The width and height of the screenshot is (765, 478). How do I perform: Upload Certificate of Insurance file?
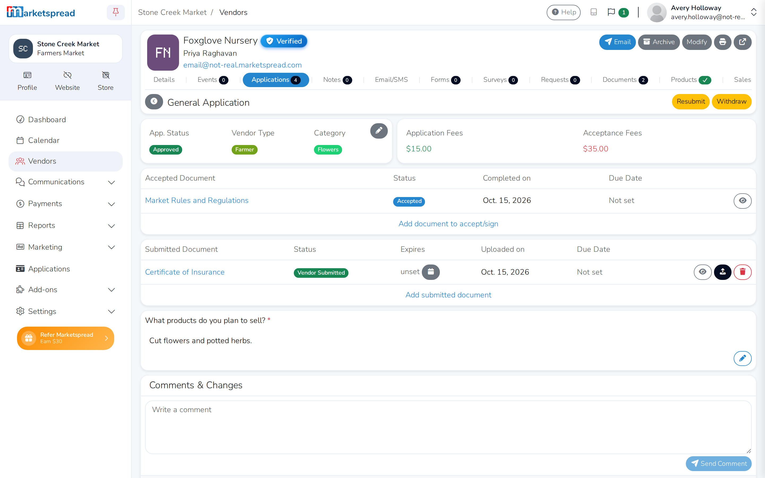pos(722,272)
